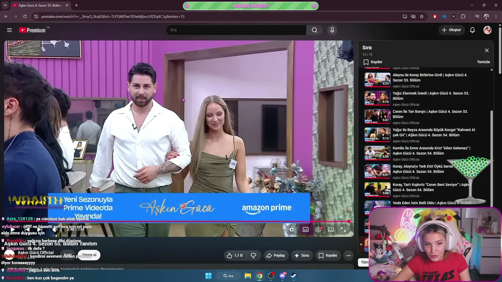Select the Aşkın Gücü 4. Sezon 55. Bölüm tab
This screenshot has width=502, height=282.
click(x=39, y=5)
